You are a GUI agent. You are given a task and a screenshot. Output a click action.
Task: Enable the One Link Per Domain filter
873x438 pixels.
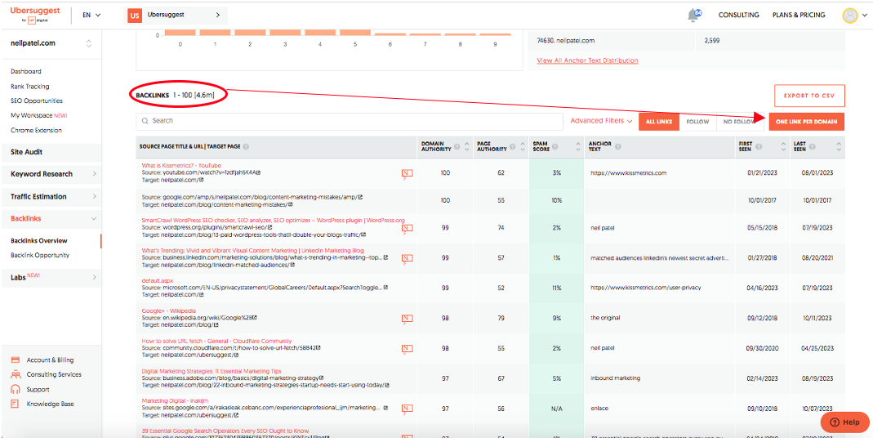pyautogui.click(x=807, y=121)
